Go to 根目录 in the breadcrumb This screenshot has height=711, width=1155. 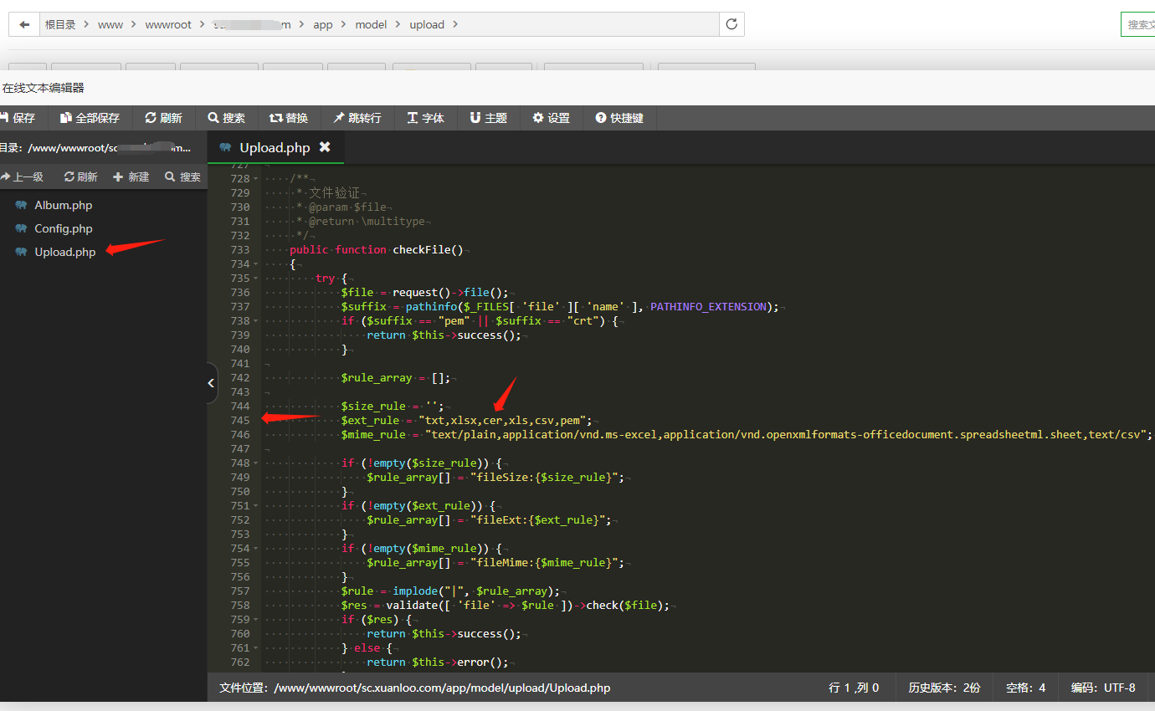point(60,25)
